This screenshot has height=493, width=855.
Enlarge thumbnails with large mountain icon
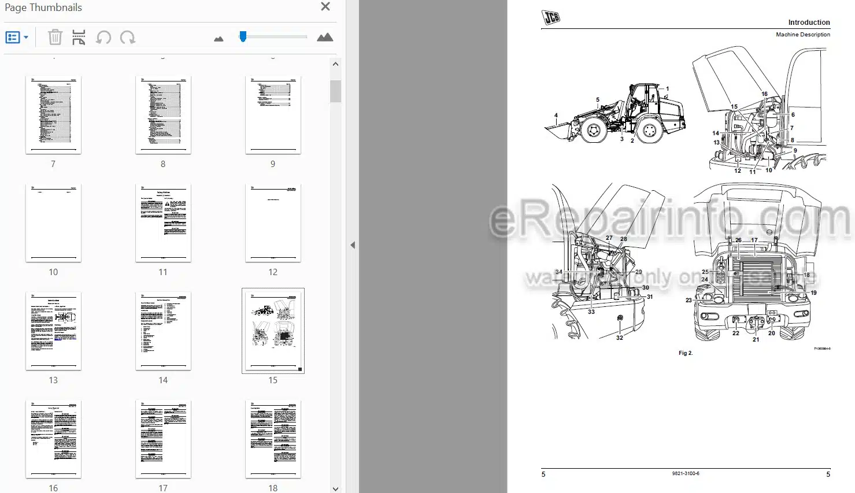[325, 38]
